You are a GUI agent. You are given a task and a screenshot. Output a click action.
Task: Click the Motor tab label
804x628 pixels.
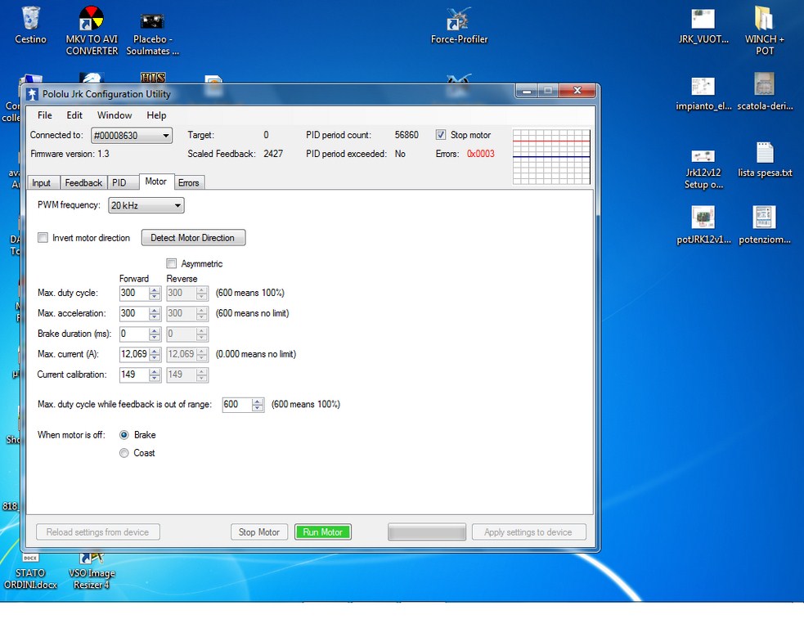[x=156, y=182]
